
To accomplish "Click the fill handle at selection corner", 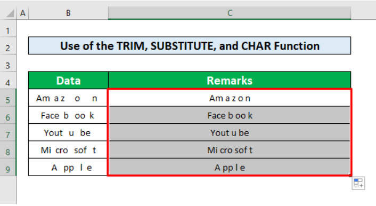I will (x=350, y=175).
